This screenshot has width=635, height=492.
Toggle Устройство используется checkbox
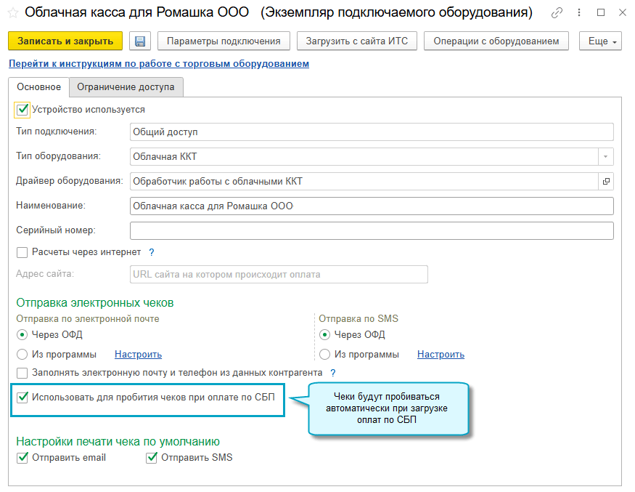(22, 110)
